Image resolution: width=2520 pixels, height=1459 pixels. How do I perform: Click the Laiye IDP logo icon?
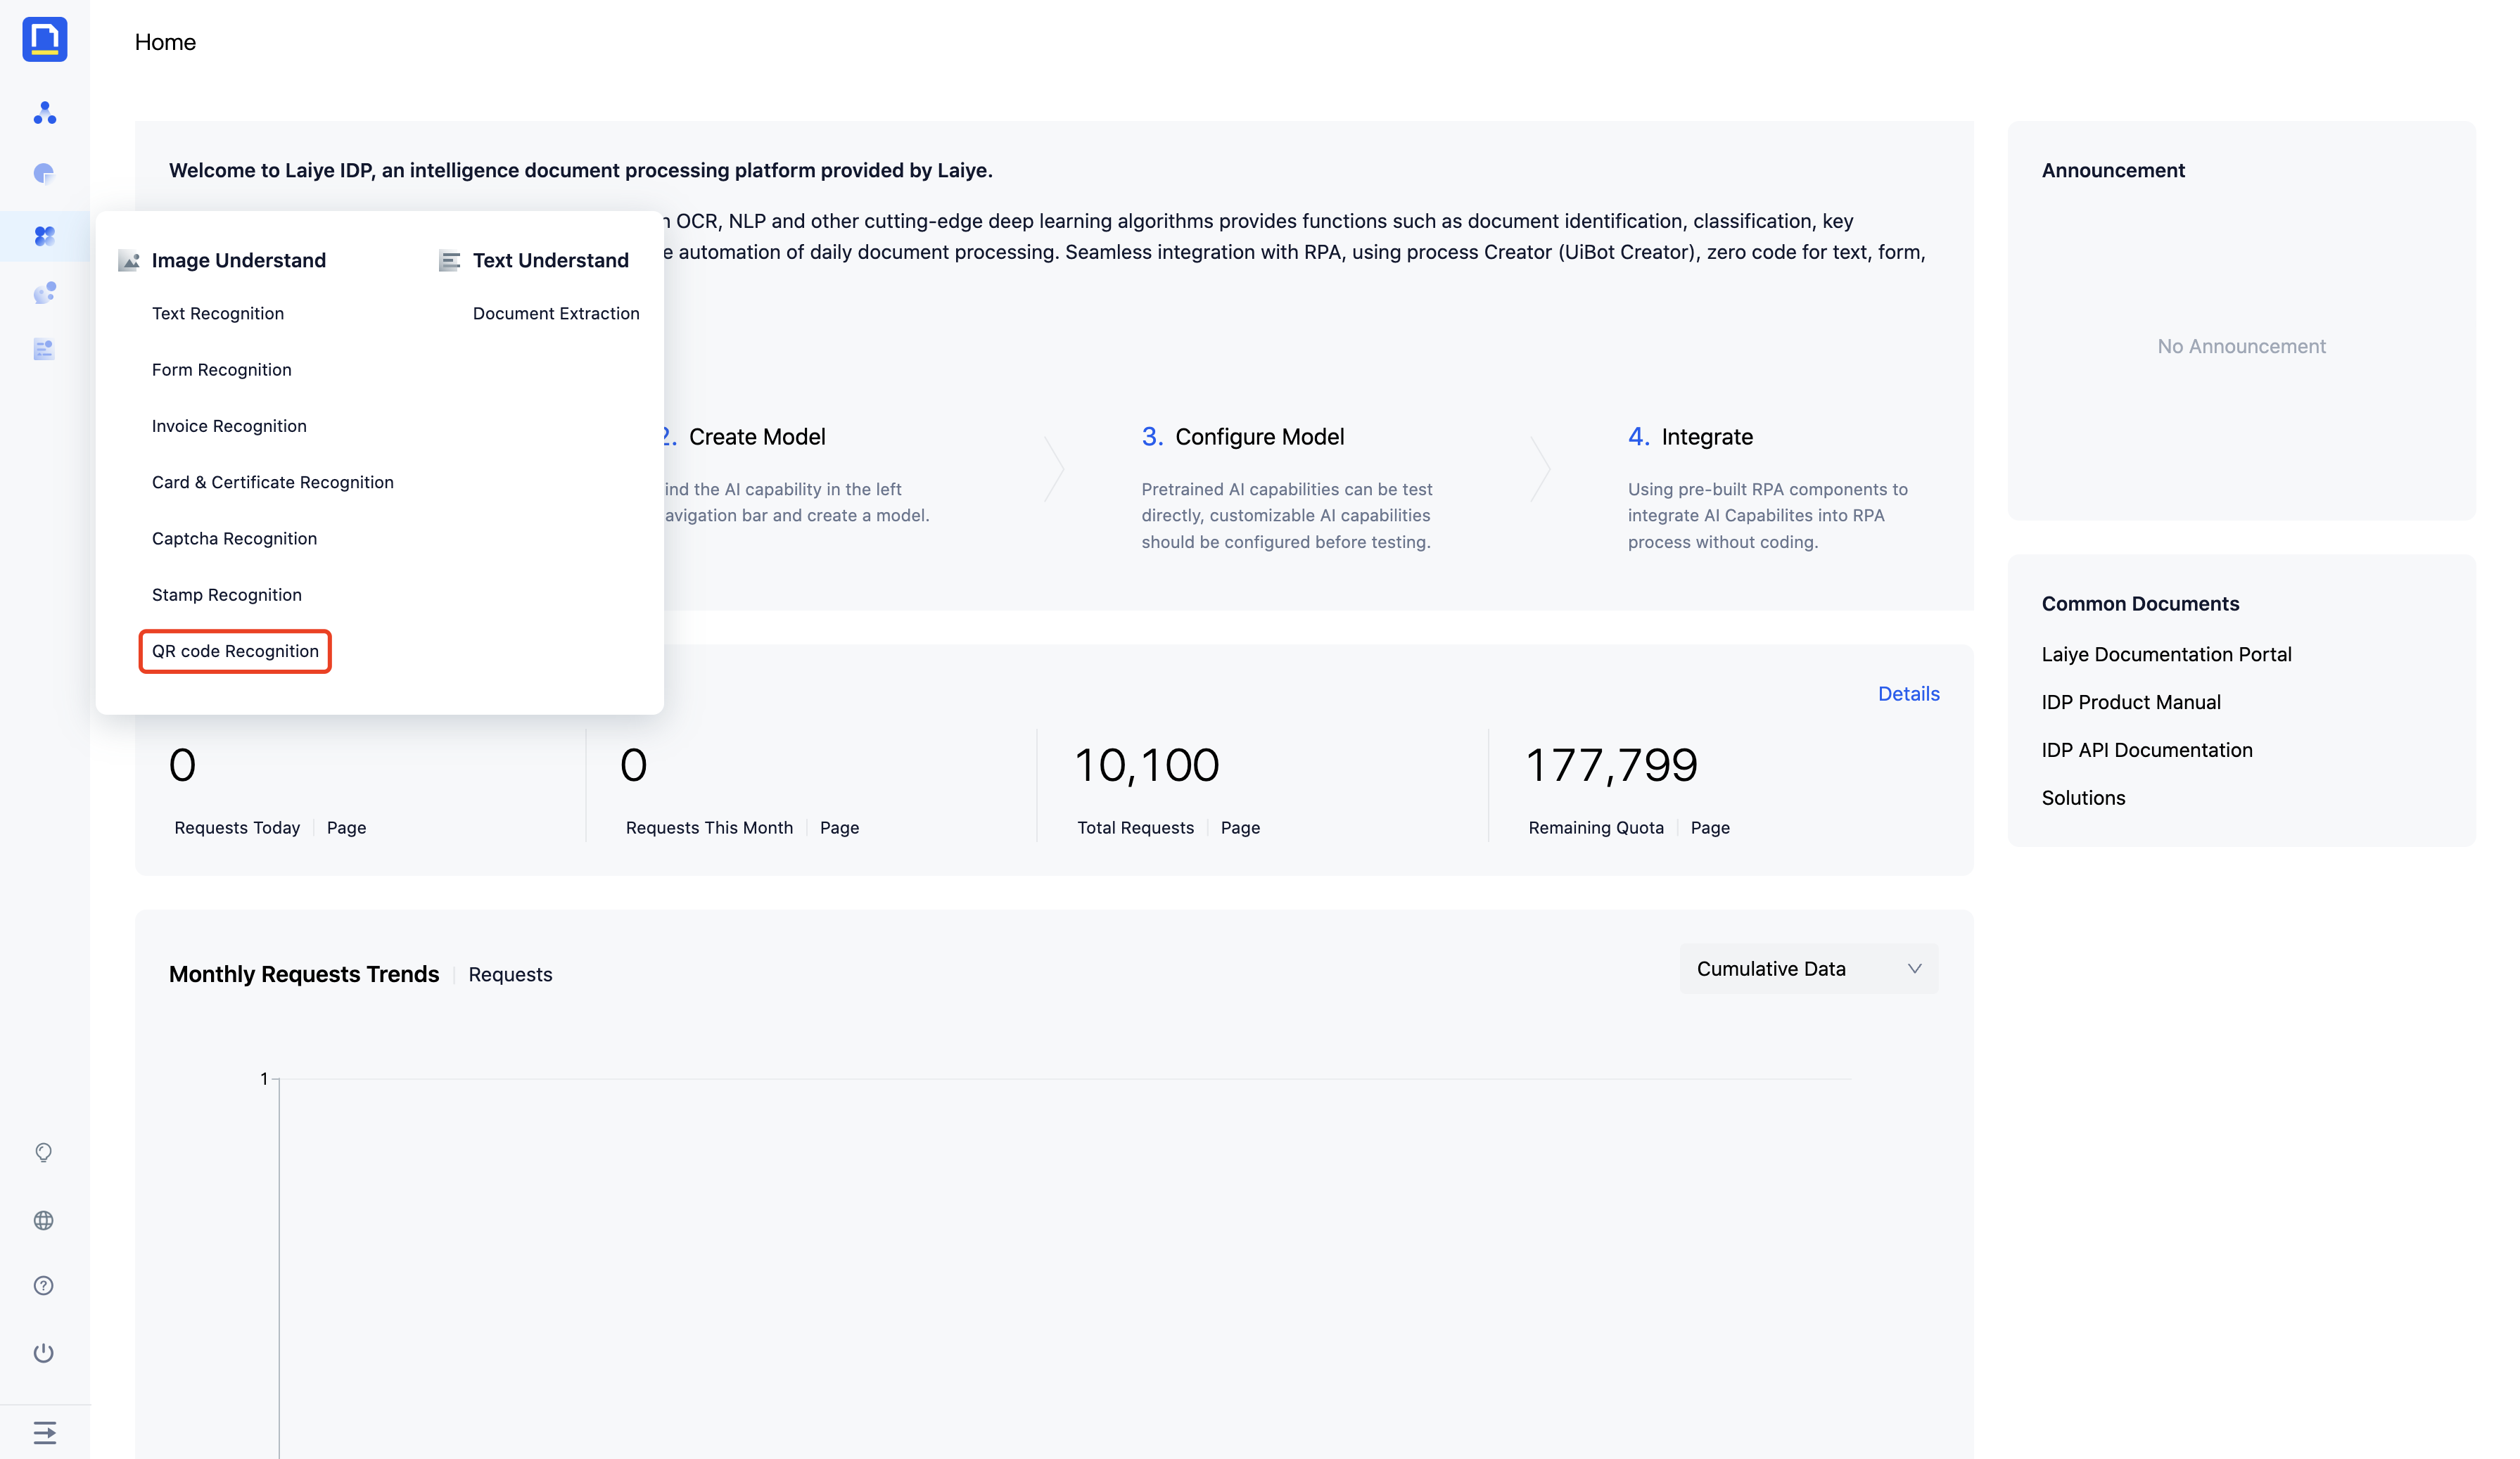44,40
